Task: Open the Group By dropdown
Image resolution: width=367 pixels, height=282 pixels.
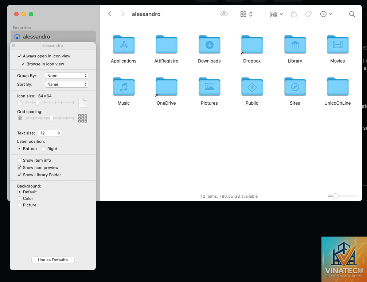Action: [x=67, y=76]
